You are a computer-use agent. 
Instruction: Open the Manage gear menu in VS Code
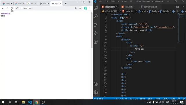pyautogui.click(x=96, y=92)
